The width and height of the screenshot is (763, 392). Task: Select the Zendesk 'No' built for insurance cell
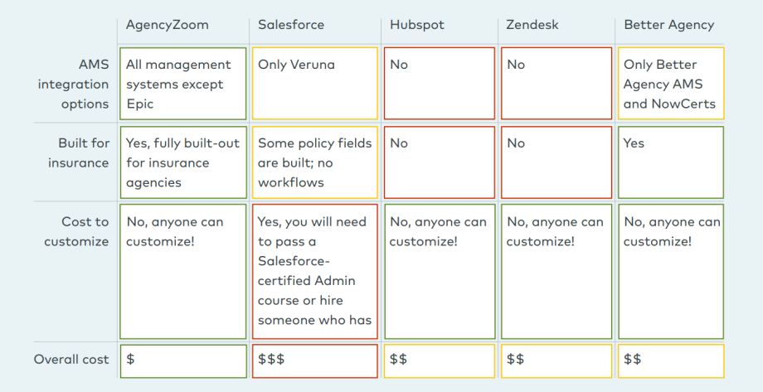(556, 162)
